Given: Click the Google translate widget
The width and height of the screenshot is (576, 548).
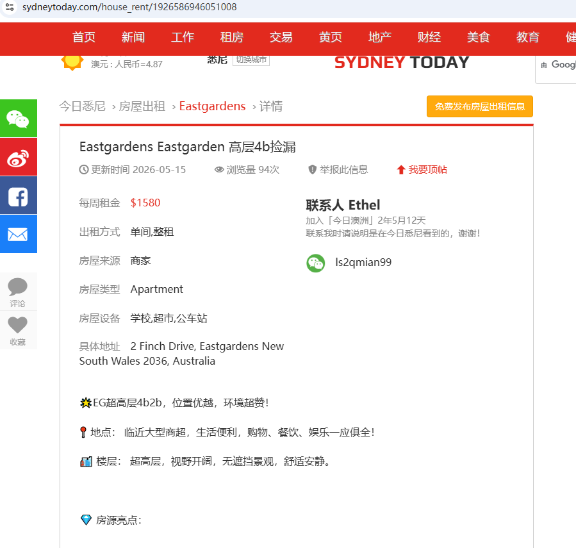Looking at the screenshot, I should 557,69.
